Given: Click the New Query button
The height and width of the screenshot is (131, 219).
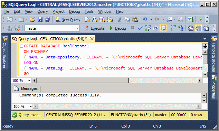Looking at the screenshot, I should tap(68, 20).
